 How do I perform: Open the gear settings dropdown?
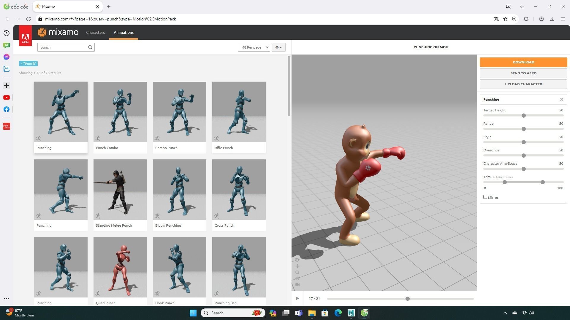(278, 47)
